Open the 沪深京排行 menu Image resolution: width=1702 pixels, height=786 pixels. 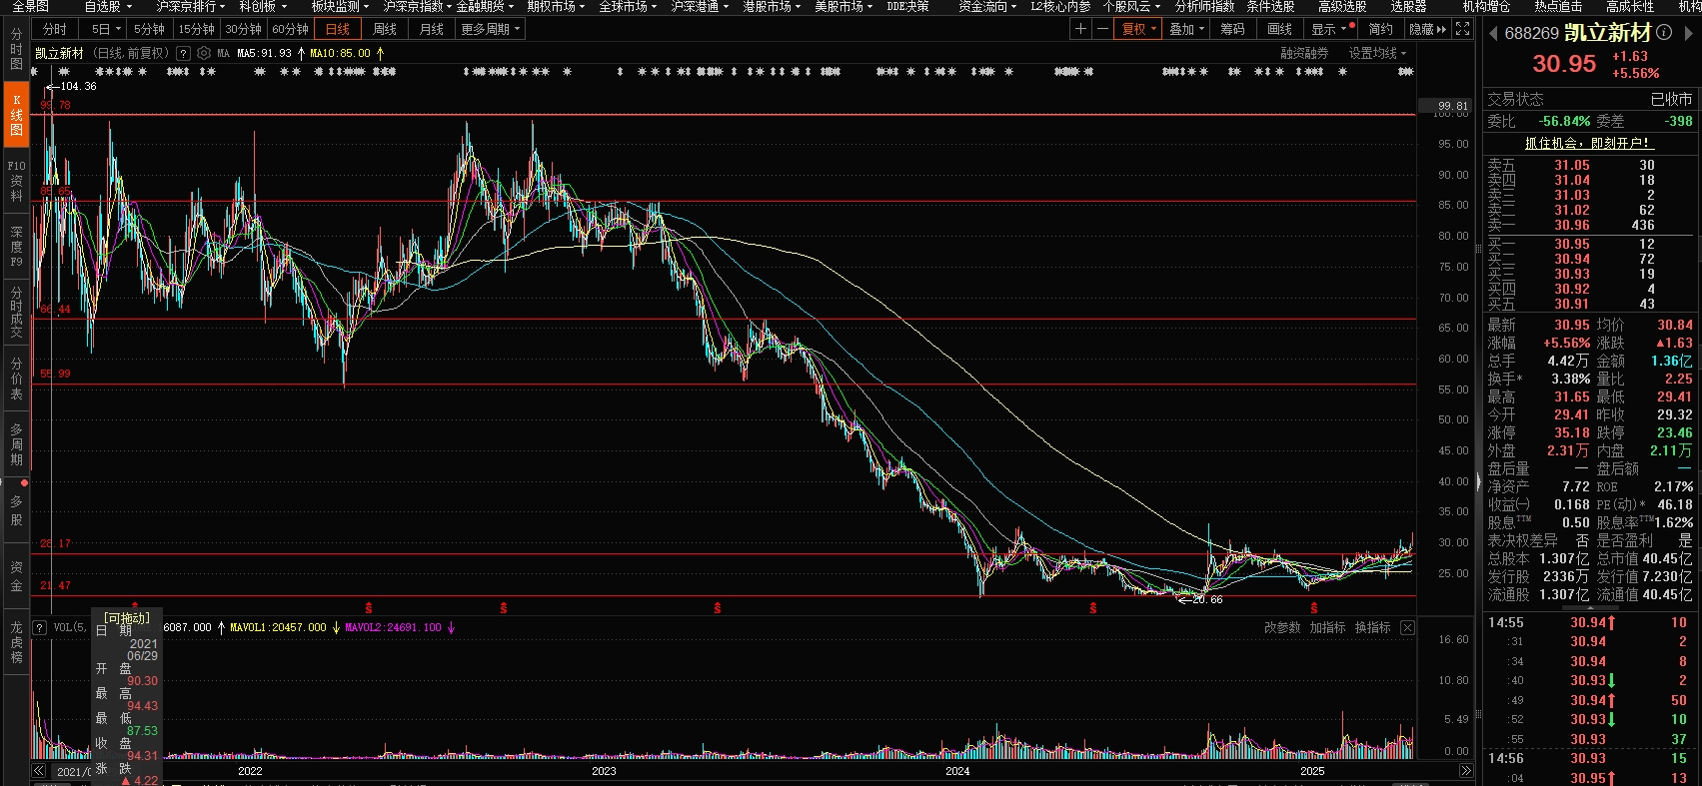click(190, 6)
